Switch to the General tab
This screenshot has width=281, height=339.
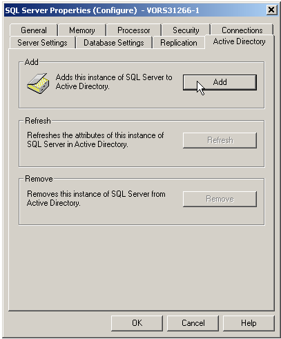pyautogui.click(x=34, y=30)
